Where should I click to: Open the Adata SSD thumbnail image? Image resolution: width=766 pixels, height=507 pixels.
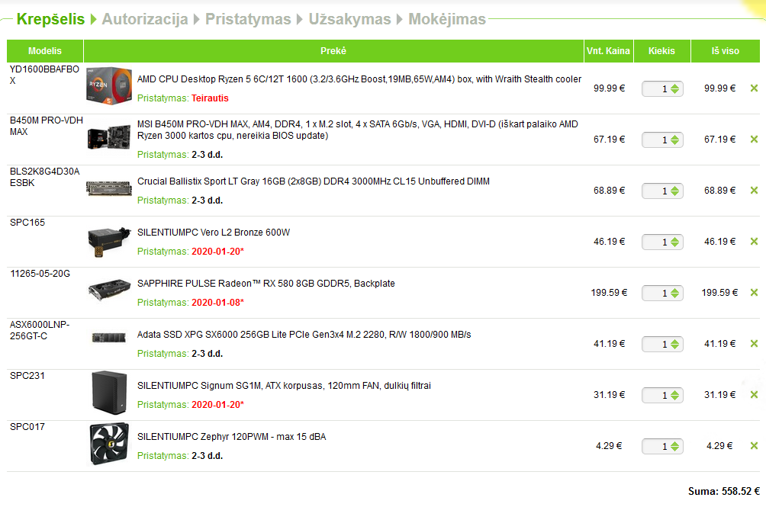pos(109,337)
